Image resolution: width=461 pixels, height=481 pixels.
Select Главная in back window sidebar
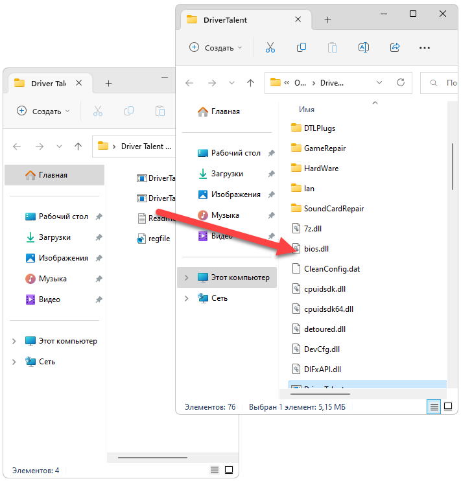point(54,175)
